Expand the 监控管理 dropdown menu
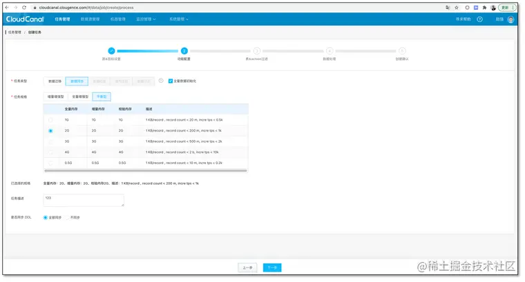 coord(146,19)
